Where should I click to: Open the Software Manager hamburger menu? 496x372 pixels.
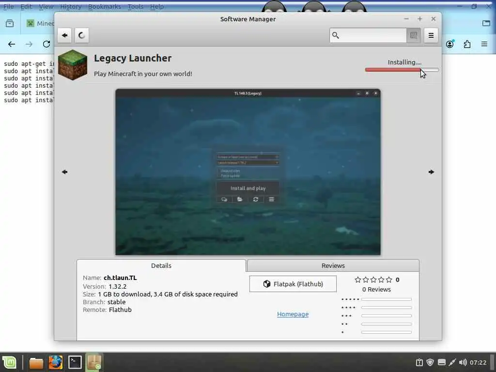point(431,35)
